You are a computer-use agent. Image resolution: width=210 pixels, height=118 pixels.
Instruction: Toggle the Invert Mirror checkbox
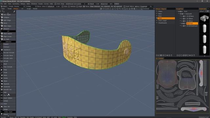pyautogui.click(x=124, y=7)
